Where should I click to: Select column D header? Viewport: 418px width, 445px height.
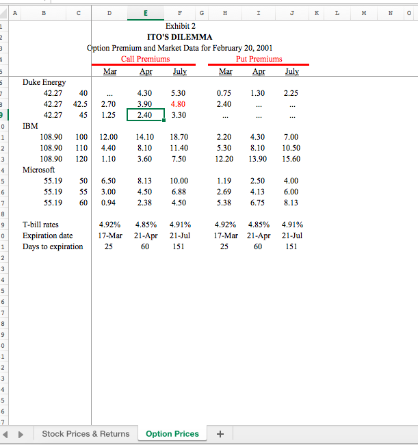[109, 13]
